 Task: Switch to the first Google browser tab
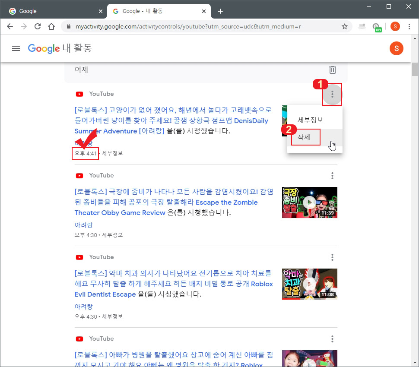(52, 10)
